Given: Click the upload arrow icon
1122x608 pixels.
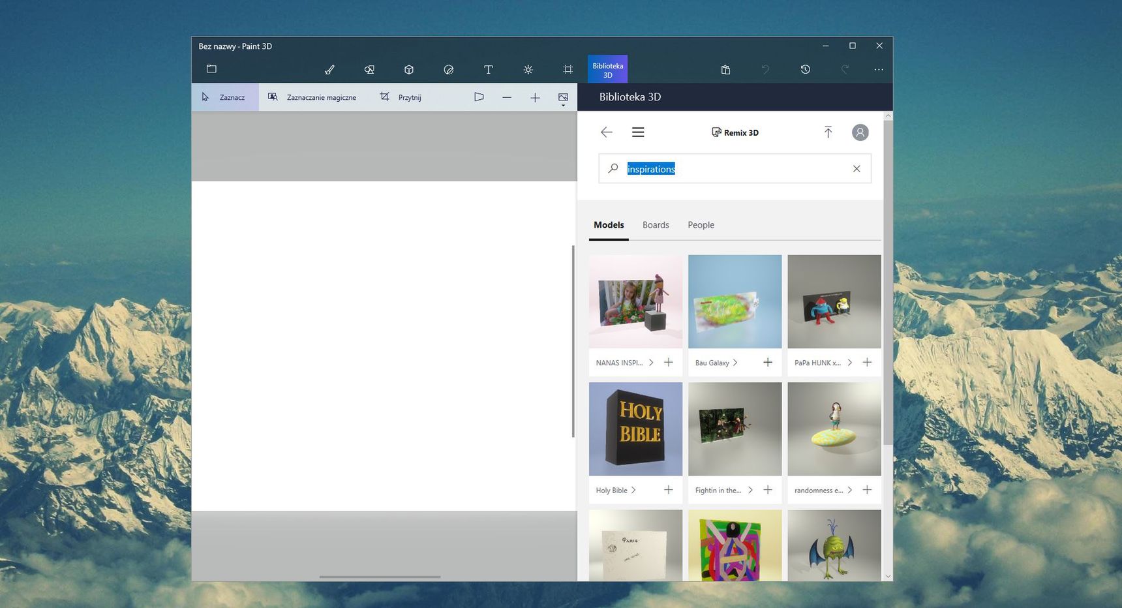Looking at the screenshot, I should (828, 132).
